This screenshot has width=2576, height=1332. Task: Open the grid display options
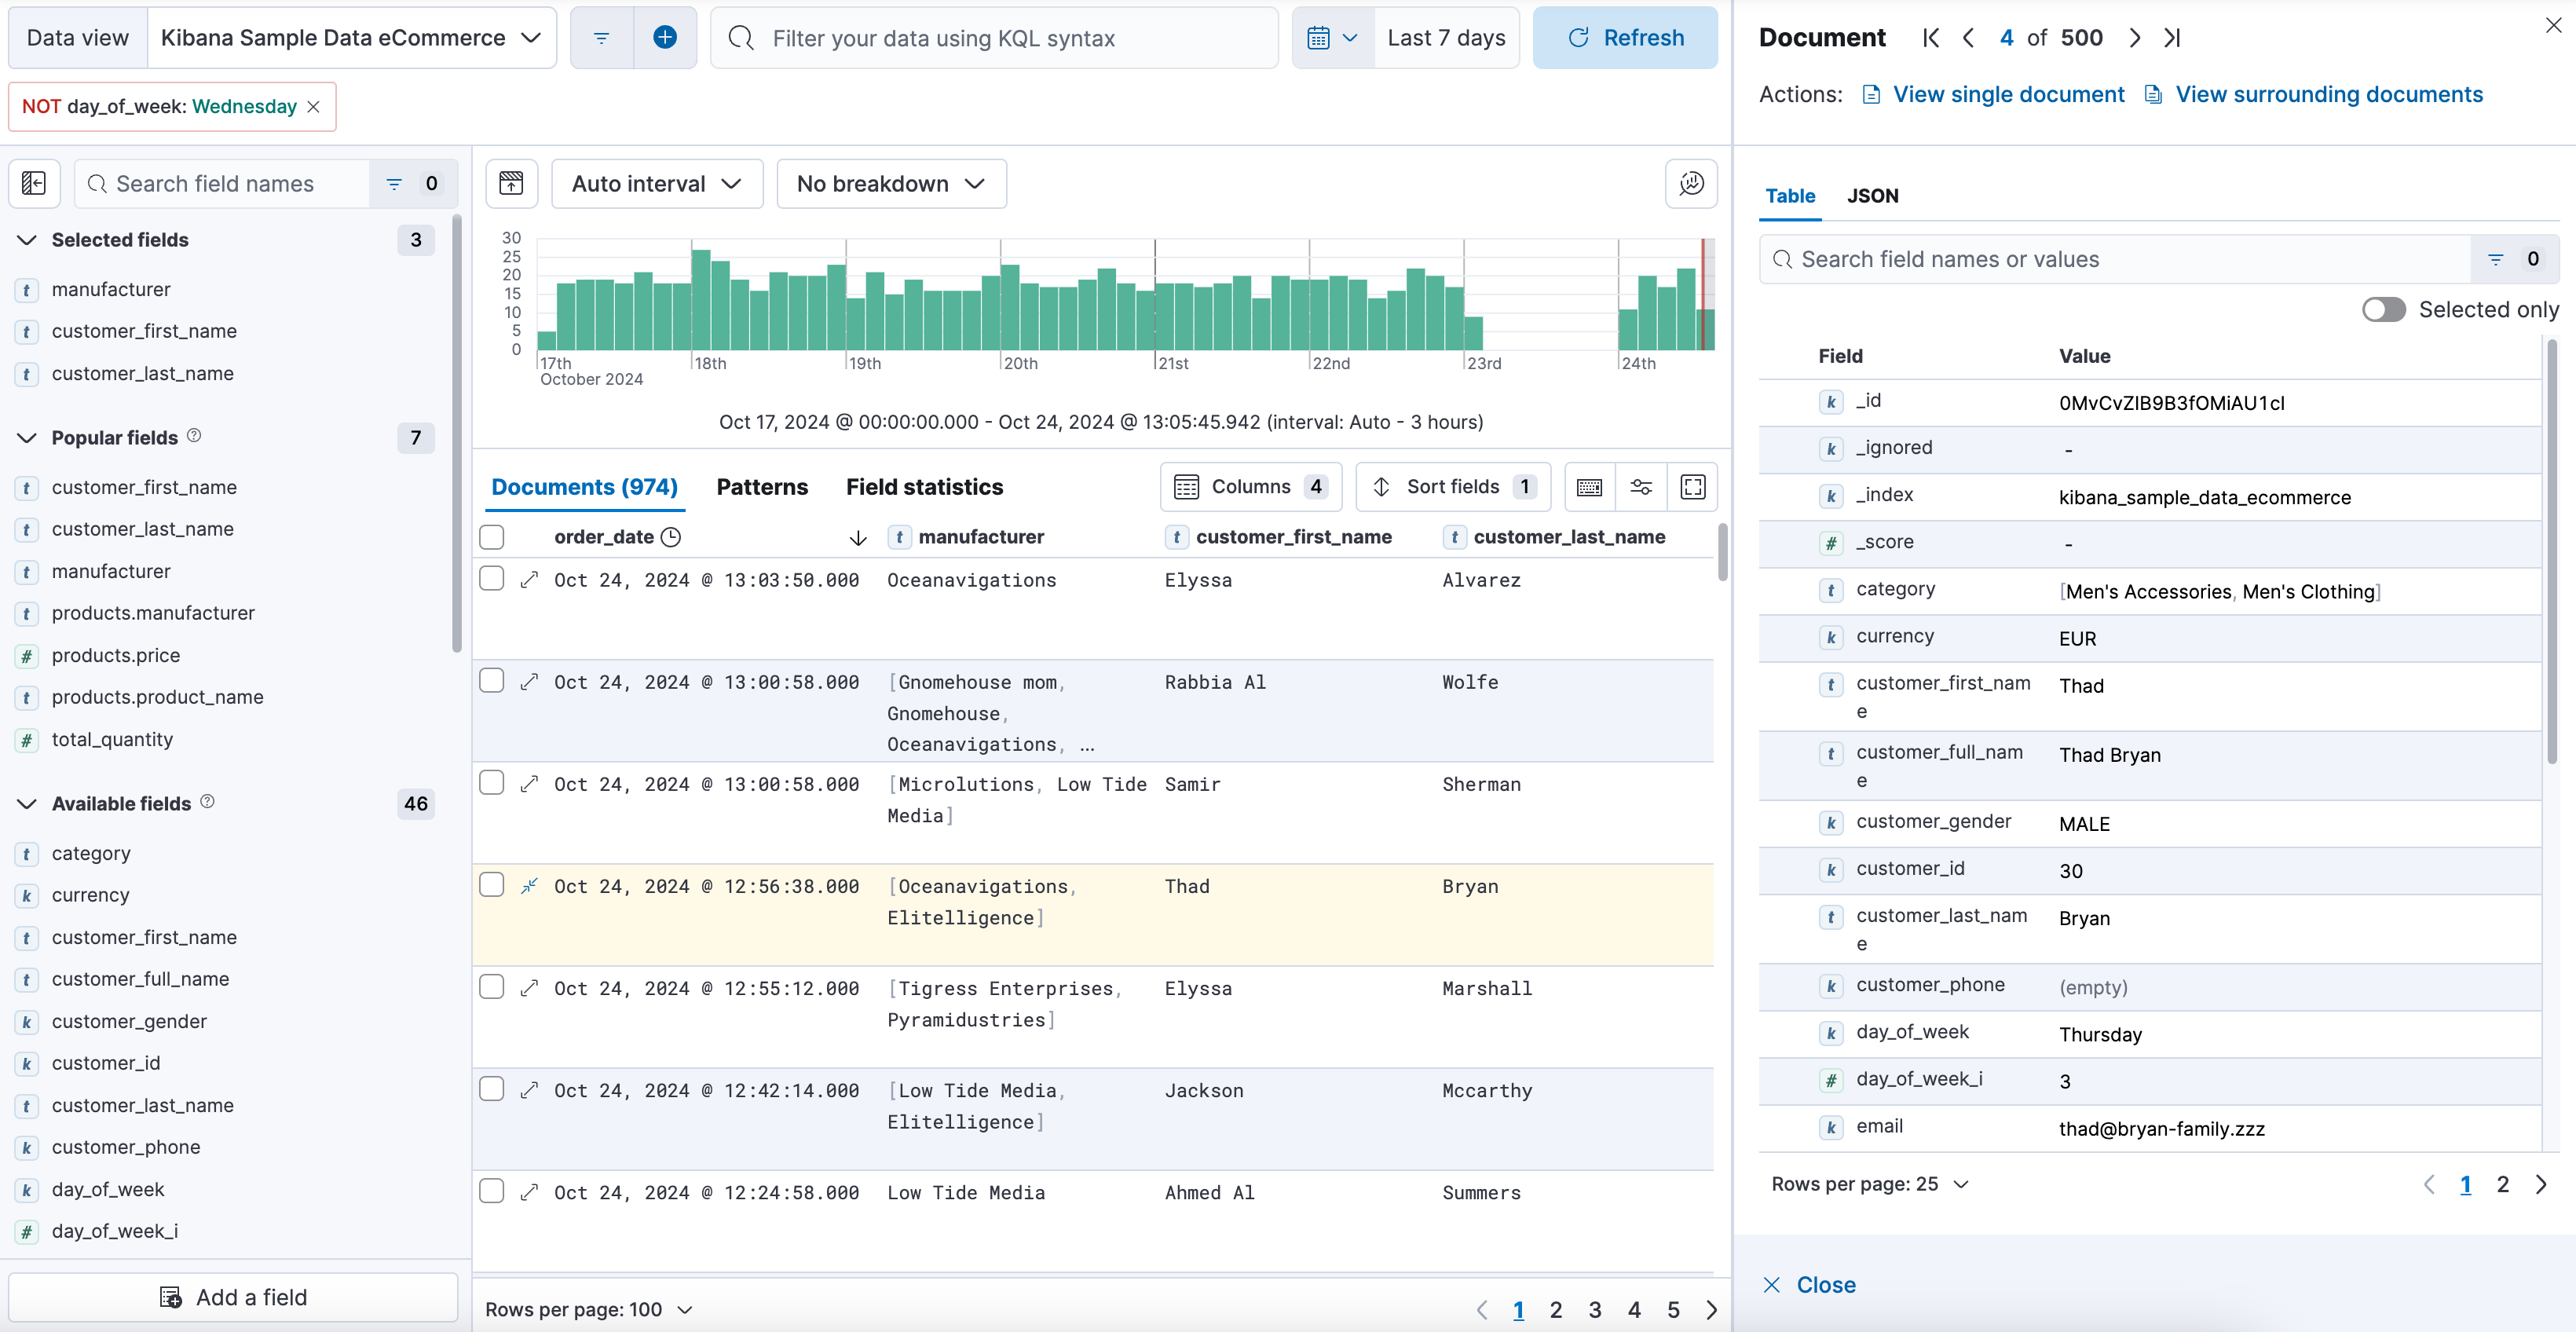coord(1641,487)
